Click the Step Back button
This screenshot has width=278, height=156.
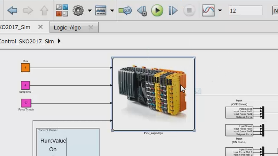tap(142, 11)
